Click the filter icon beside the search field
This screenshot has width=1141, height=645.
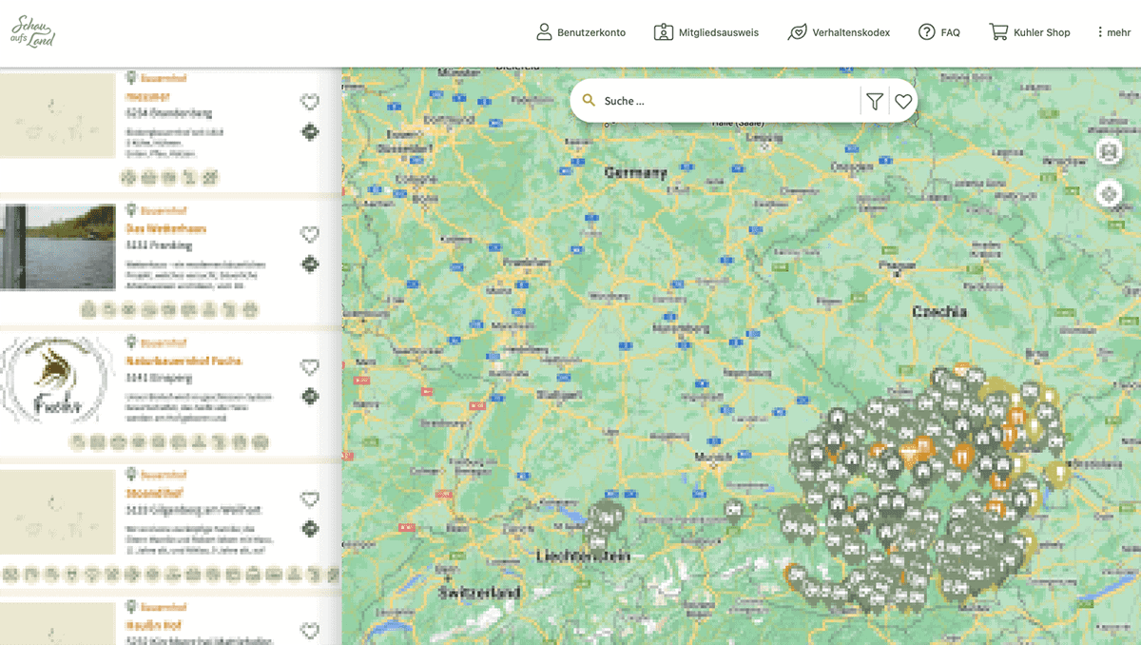[x=874, y=100]
